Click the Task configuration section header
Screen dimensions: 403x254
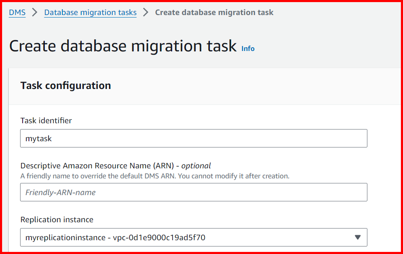pyautogui.click(x=65, y=85)
